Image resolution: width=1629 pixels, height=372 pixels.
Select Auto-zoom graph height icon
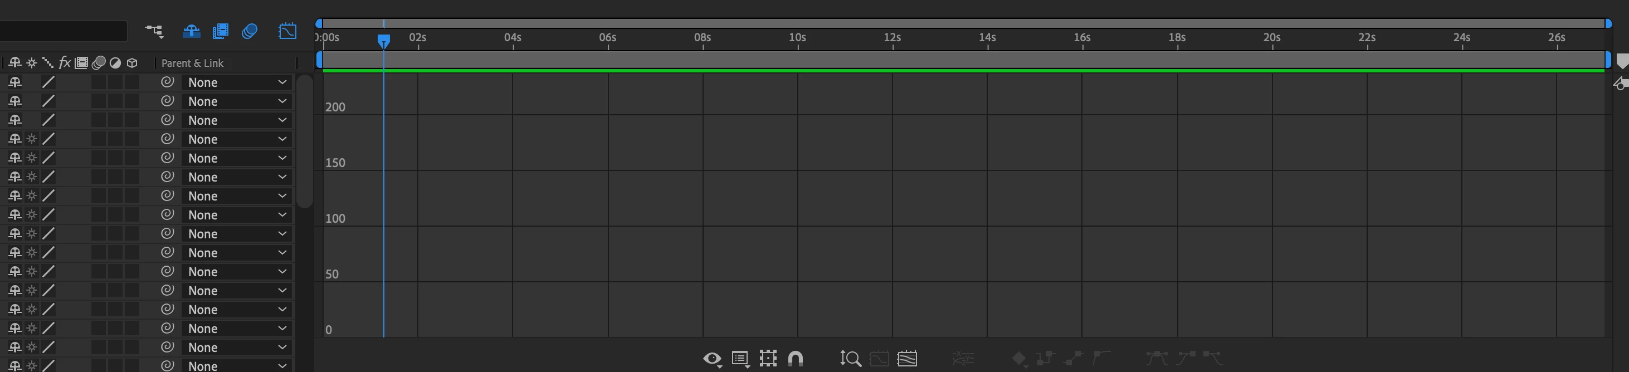coord(851,359)
